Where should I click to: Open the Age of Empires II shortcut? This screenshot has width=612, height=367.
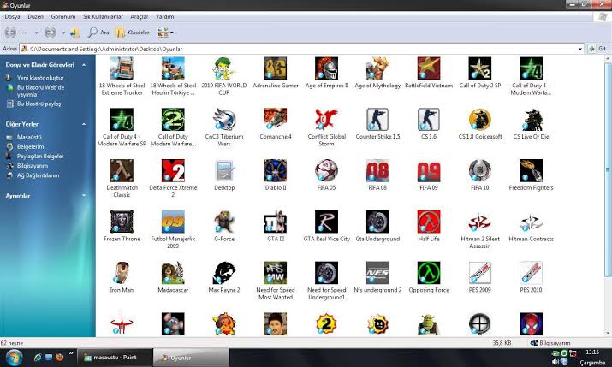(326, 68)
